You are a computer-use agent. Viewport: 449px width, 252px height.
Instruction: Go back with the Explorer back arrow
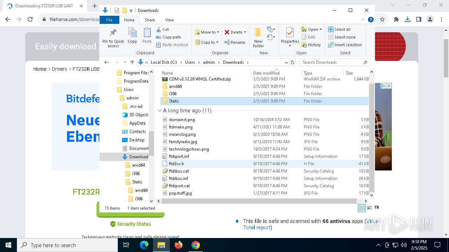(x=106, y=62)
